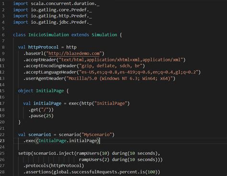Viewport: 227px width, 176px height.
Task: Click io.gatling.http.Predef import text
Action: point(61,16)
